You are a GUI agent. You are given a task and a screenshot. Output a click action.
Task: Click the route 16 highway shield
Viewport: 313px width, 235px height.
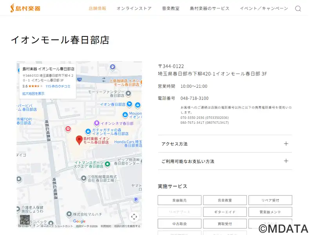point(79,80)
